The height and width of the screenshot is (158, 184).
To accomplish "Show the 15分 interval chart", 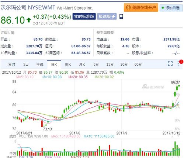I will 110,64.
